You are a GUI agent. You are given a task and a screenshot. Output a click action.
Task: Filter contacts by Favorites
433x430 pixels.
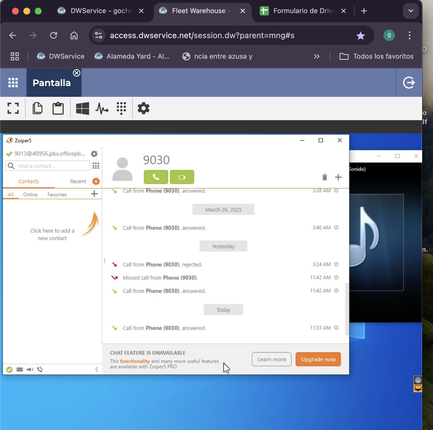tap(57, 194)
